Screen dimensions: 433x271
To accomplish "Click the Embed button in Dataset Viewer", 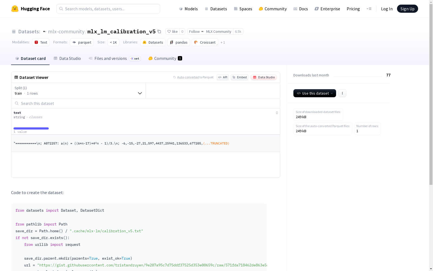I will pos(240,77).
